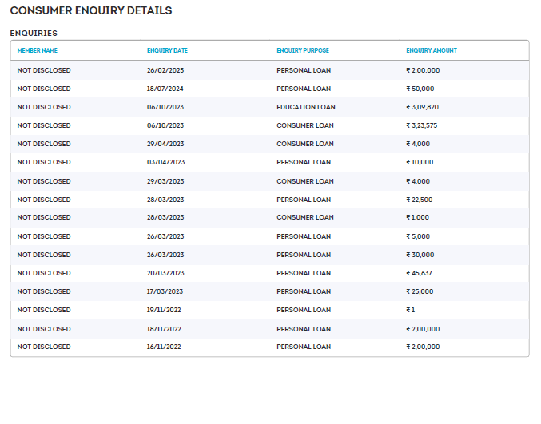The width and height of the screenshot is (541, 424).
Task: Click the 17/03/2023 enquiry date
Action: 165,291
